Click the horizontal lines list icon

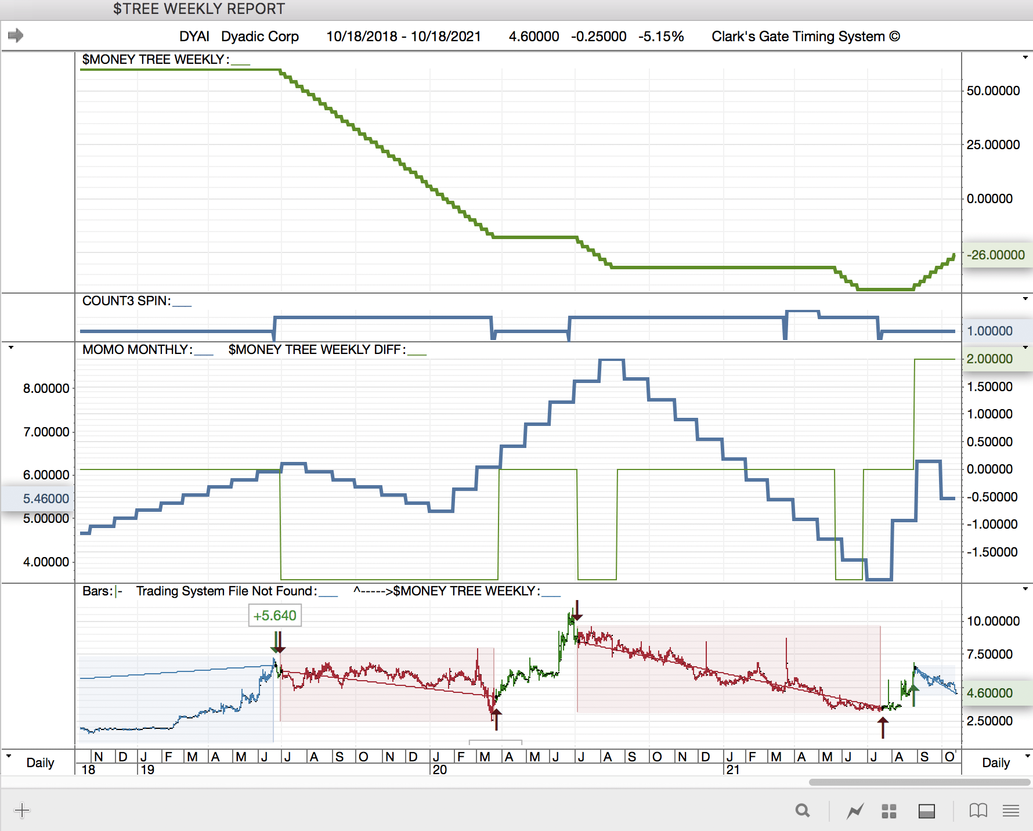(x=1011, y=811)
